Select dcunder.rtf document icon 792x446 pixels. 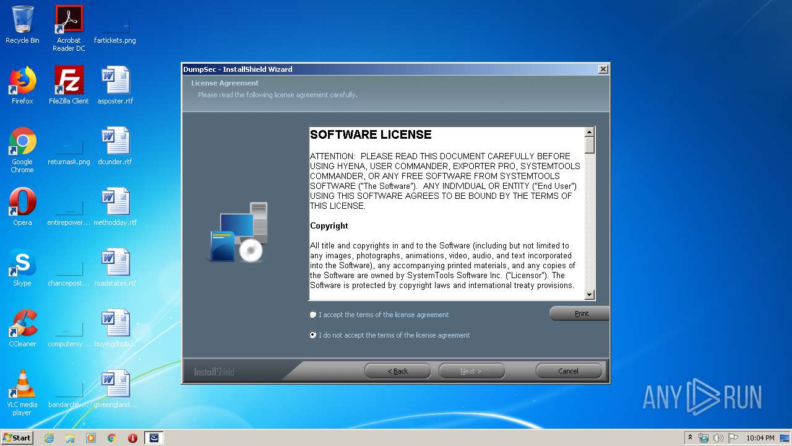point(115,146)
